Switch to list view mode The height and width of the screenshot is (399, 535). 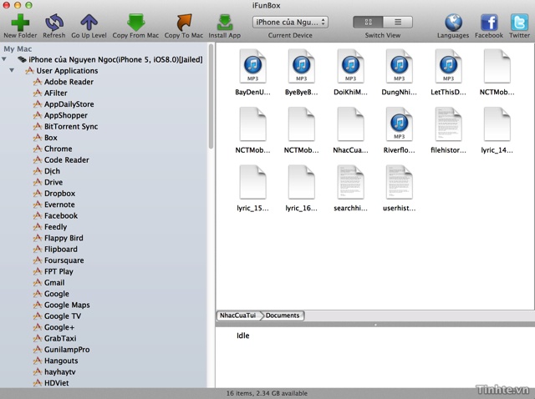[397, 23]
